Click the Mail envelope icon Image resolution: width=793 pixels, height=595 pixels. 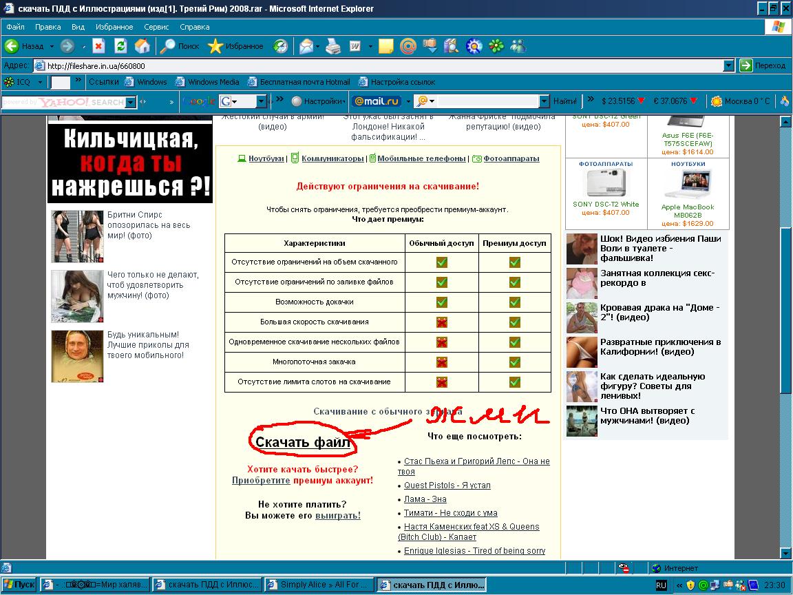pyautogui.click(x=306, y=46)
